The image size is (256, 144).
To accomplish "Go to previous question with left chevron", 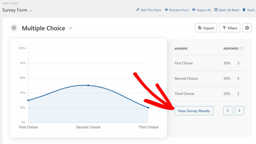I will (x=228, y=111).
